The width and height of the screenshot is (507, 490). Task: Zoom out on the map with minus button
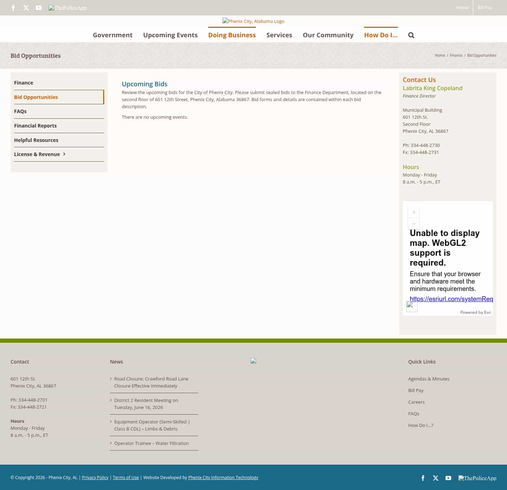tap(414, 224)
